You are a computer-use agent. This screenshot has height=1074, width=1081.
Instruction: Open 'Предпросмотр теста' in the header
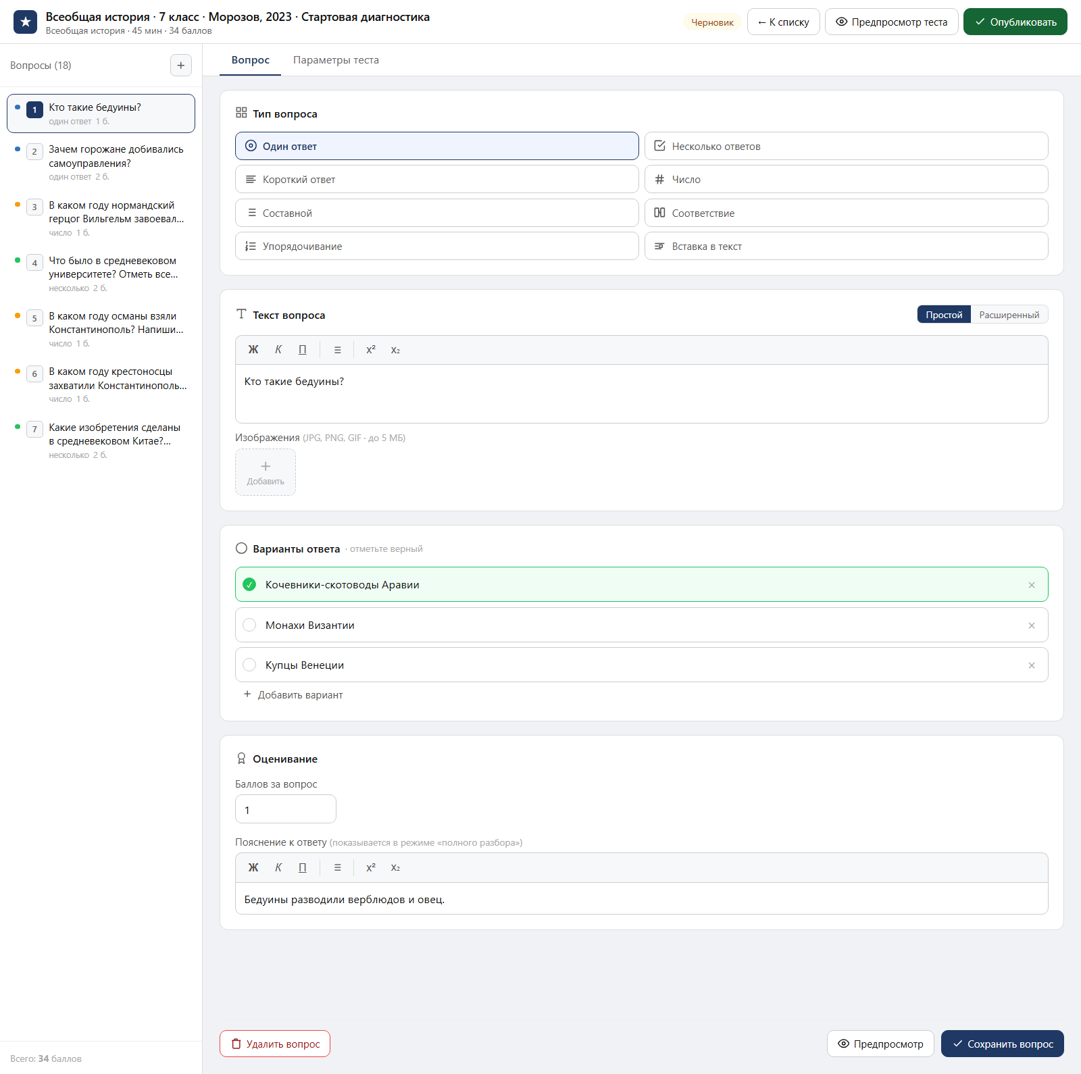click(891, 22)
